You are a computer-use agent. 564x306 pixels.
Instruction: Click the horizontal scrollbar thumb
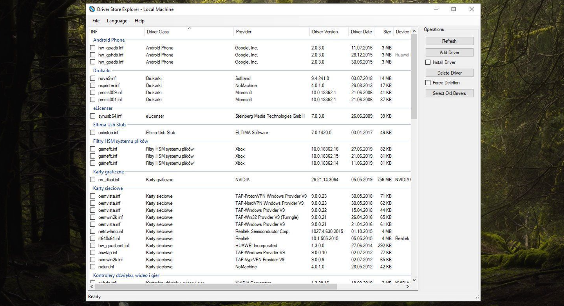[x=216, y=287]
